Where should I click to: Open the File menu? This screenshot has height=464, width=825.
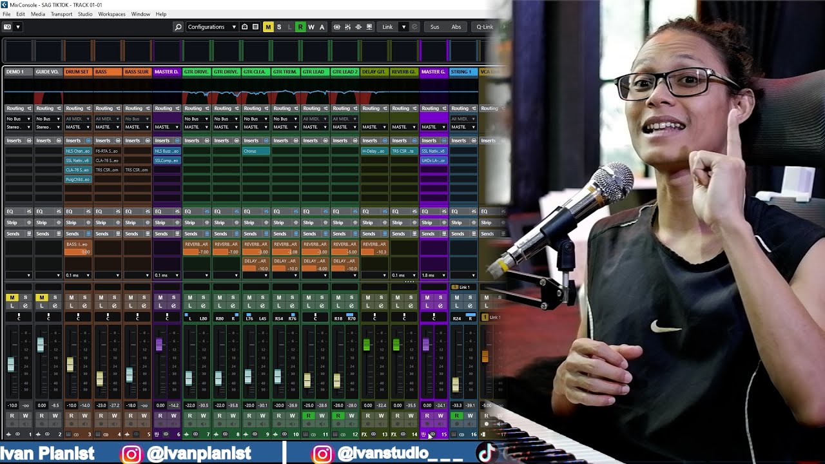click(6, 14)
